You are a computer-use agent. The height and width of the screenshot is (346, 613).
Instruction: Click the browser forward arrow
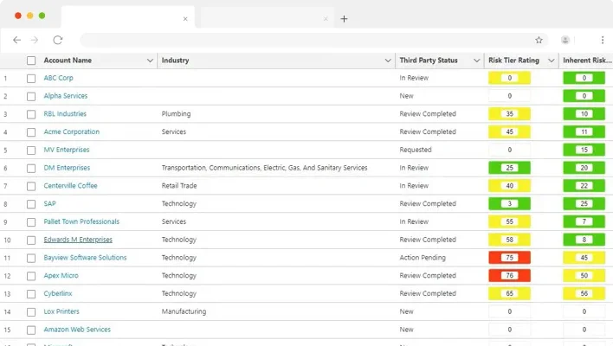click(x=35, y=40)
